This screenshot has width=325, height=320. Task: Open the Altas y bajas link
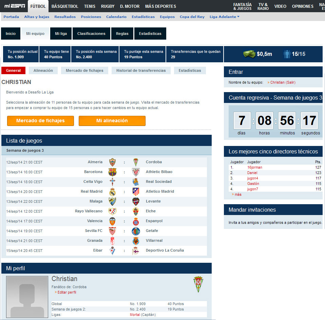coord(37,17)
